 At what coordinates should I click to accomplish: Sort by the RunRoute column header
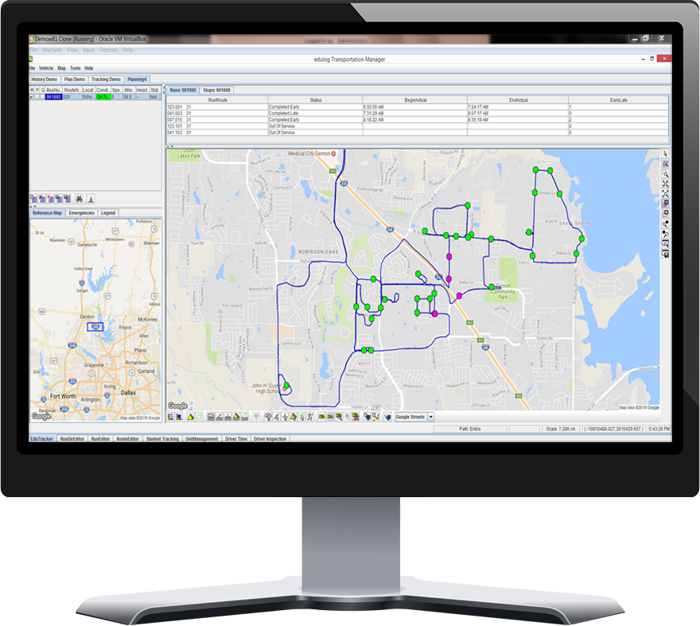pyautogui.click(x=217, y=100)
